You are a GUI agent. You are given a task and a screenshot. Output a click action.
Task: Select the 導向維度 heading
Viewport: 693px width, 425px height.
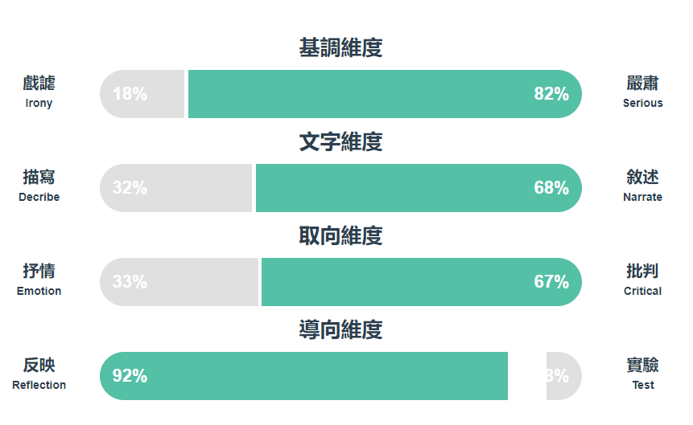click(x=340, y=329)
